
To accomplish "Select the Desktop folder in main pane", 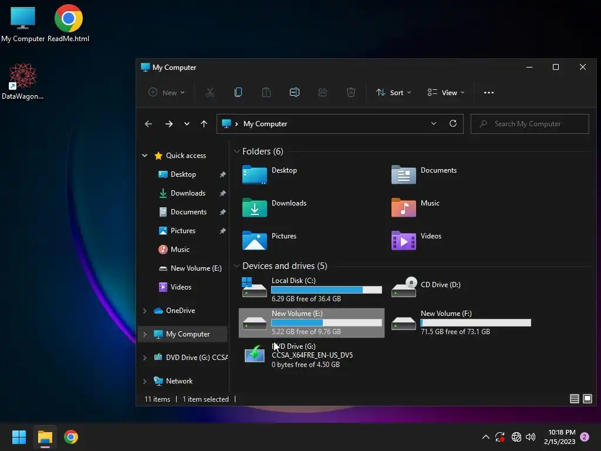I will click(x=270, y=174).
